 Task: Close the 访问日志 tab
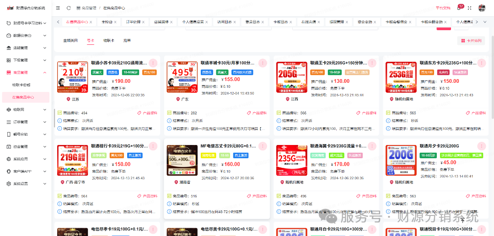pos(235,22)
